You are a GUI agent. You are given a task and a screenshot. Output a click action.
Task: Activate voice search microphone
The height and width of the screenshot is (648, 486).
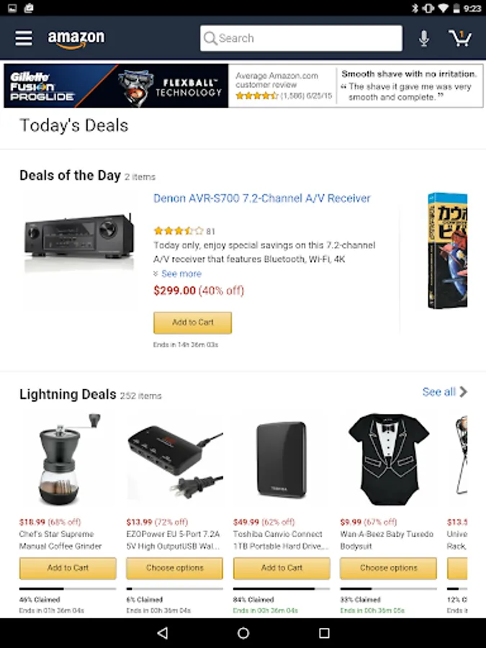coord(423,38)
